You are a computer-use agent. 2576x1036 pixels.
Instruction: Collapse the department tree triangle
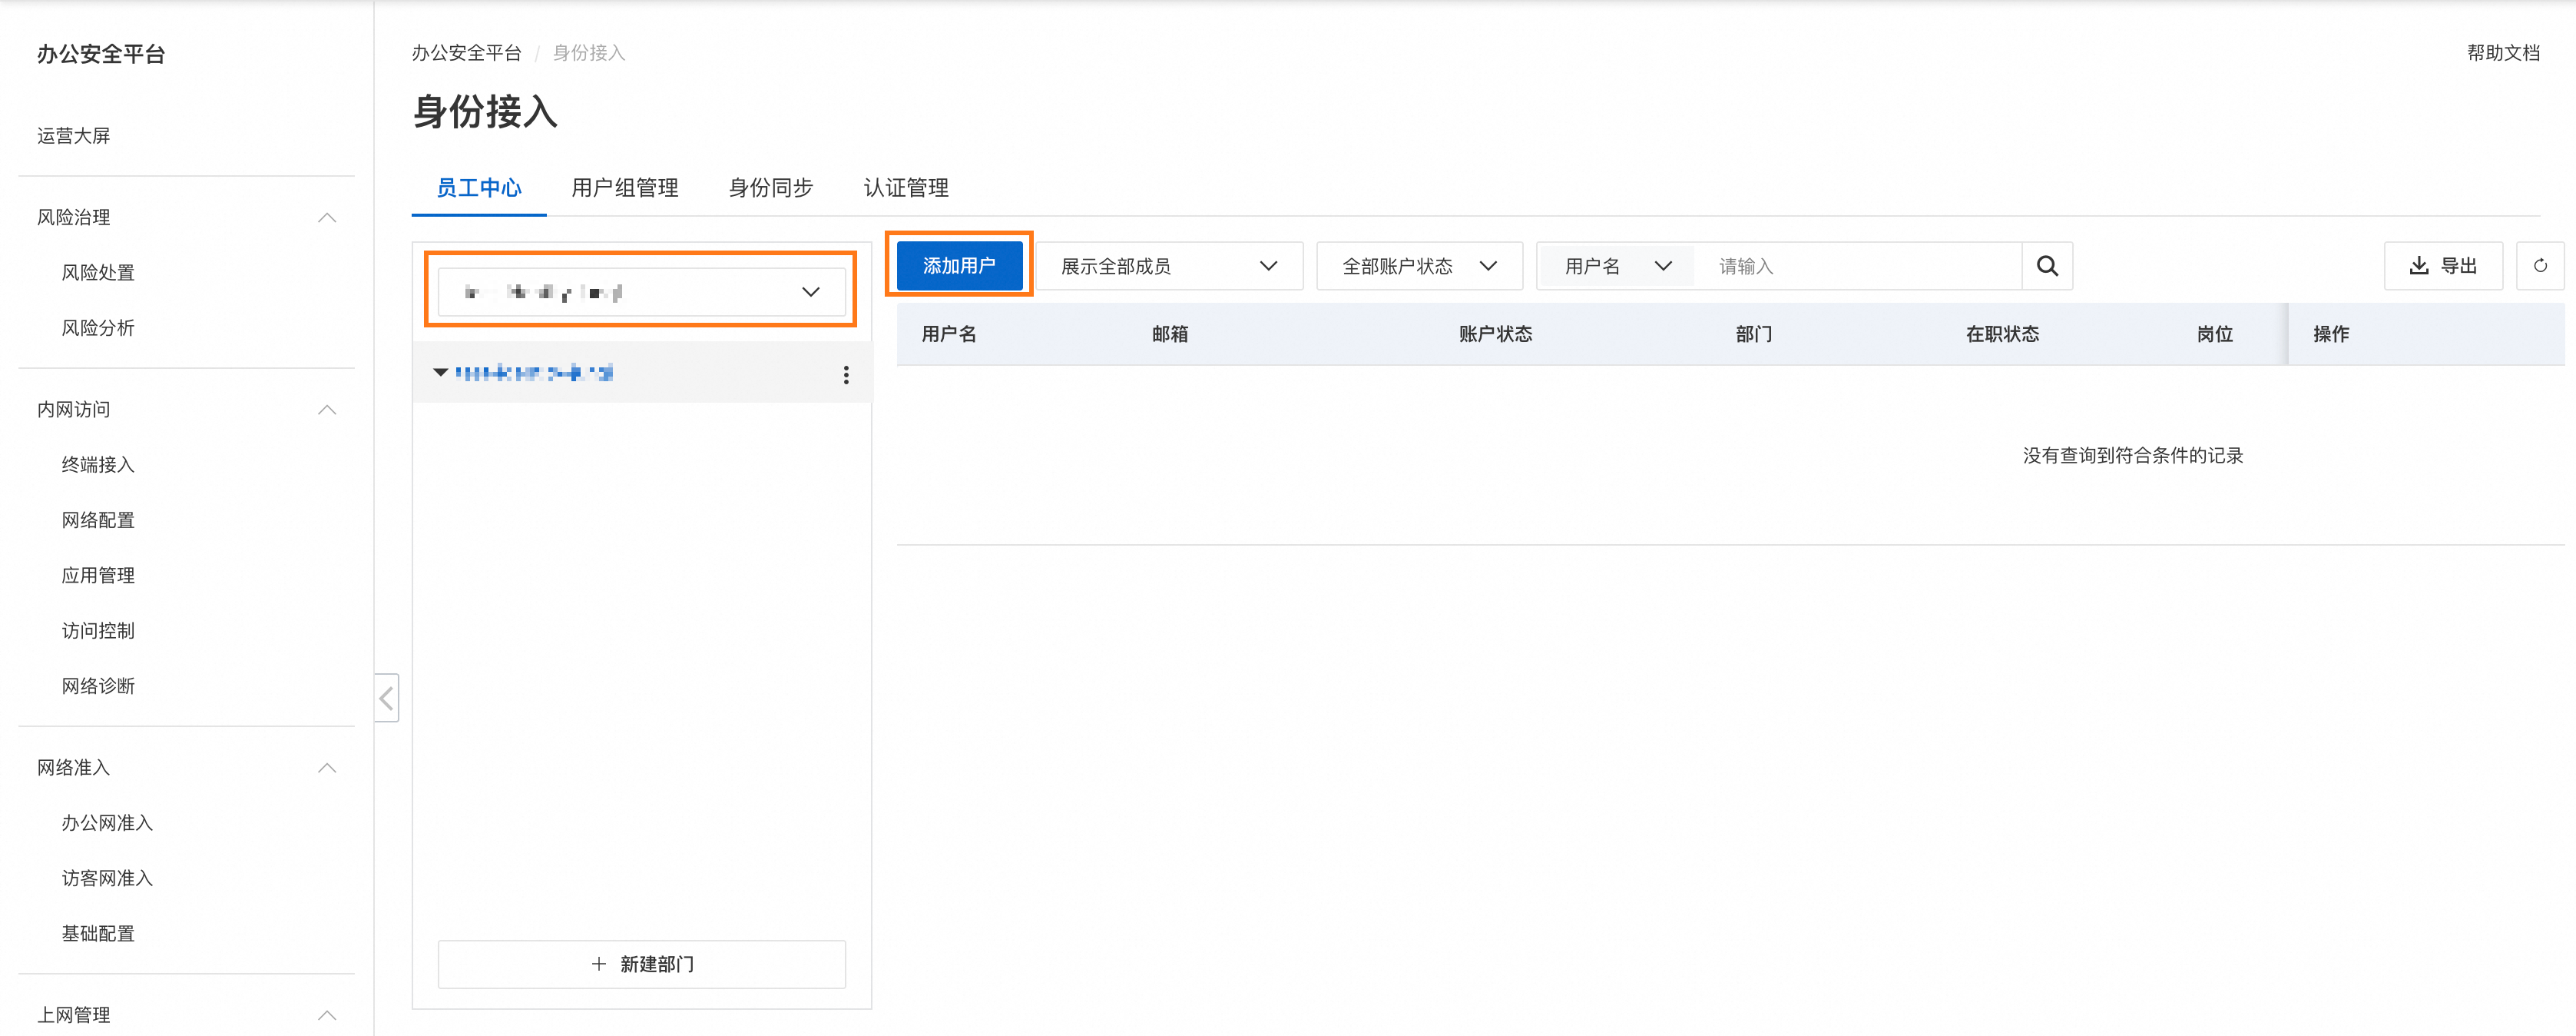point(440,372)
